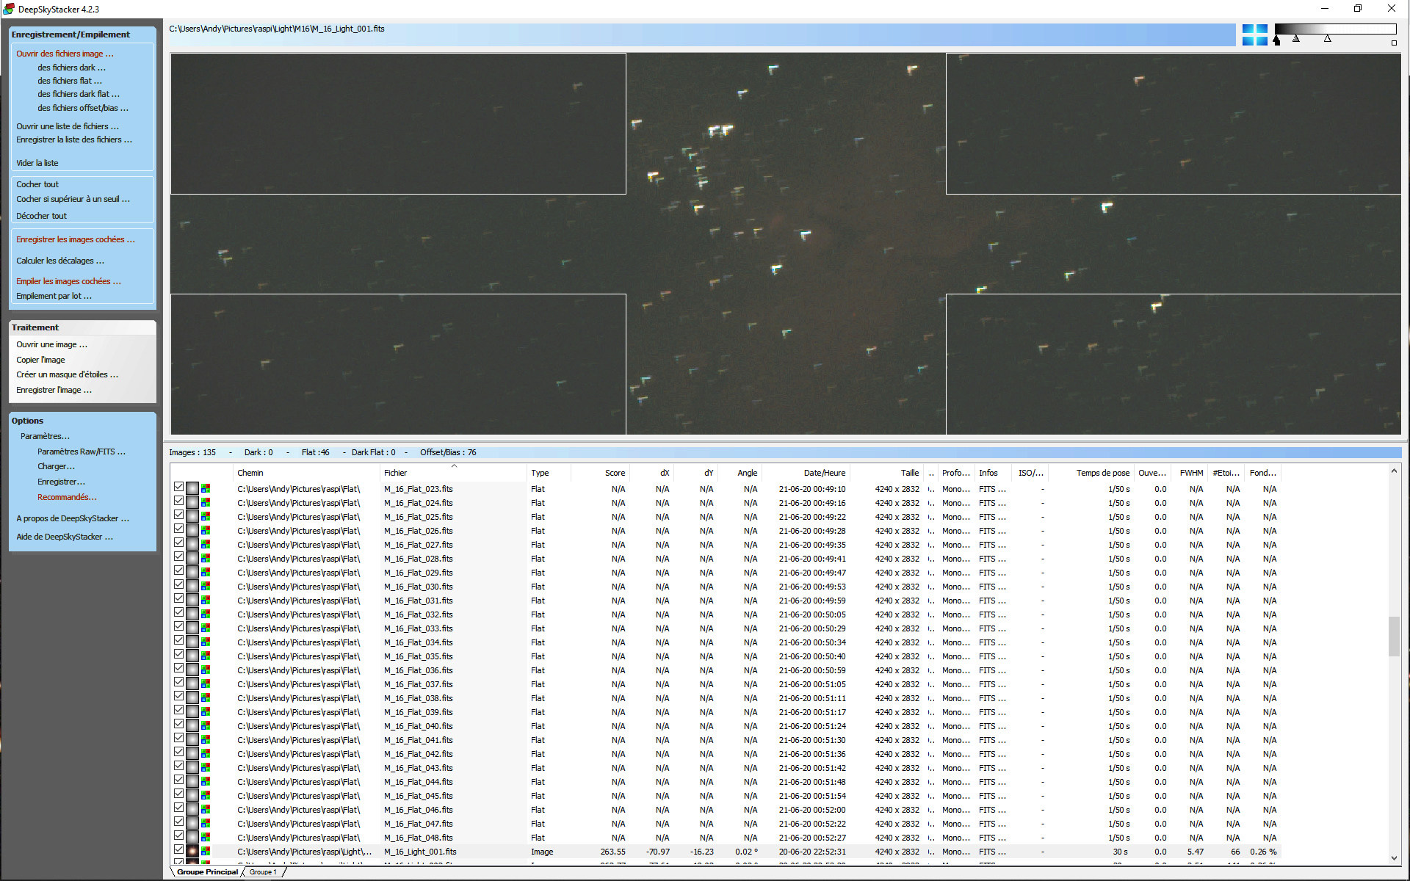Click flat frame icon for M_16_Flat_028.fits
1410x881 pixels.
tap(192, 559)
